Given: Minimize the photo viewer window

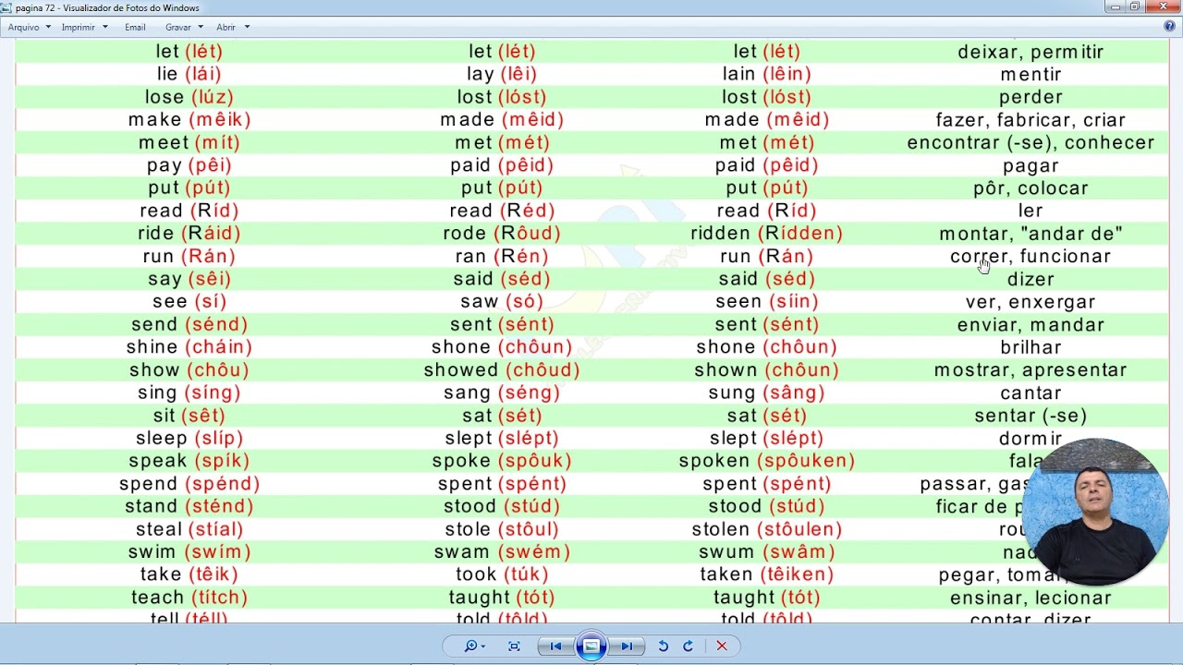Looking at the screenshot, I should [1116, 6].
